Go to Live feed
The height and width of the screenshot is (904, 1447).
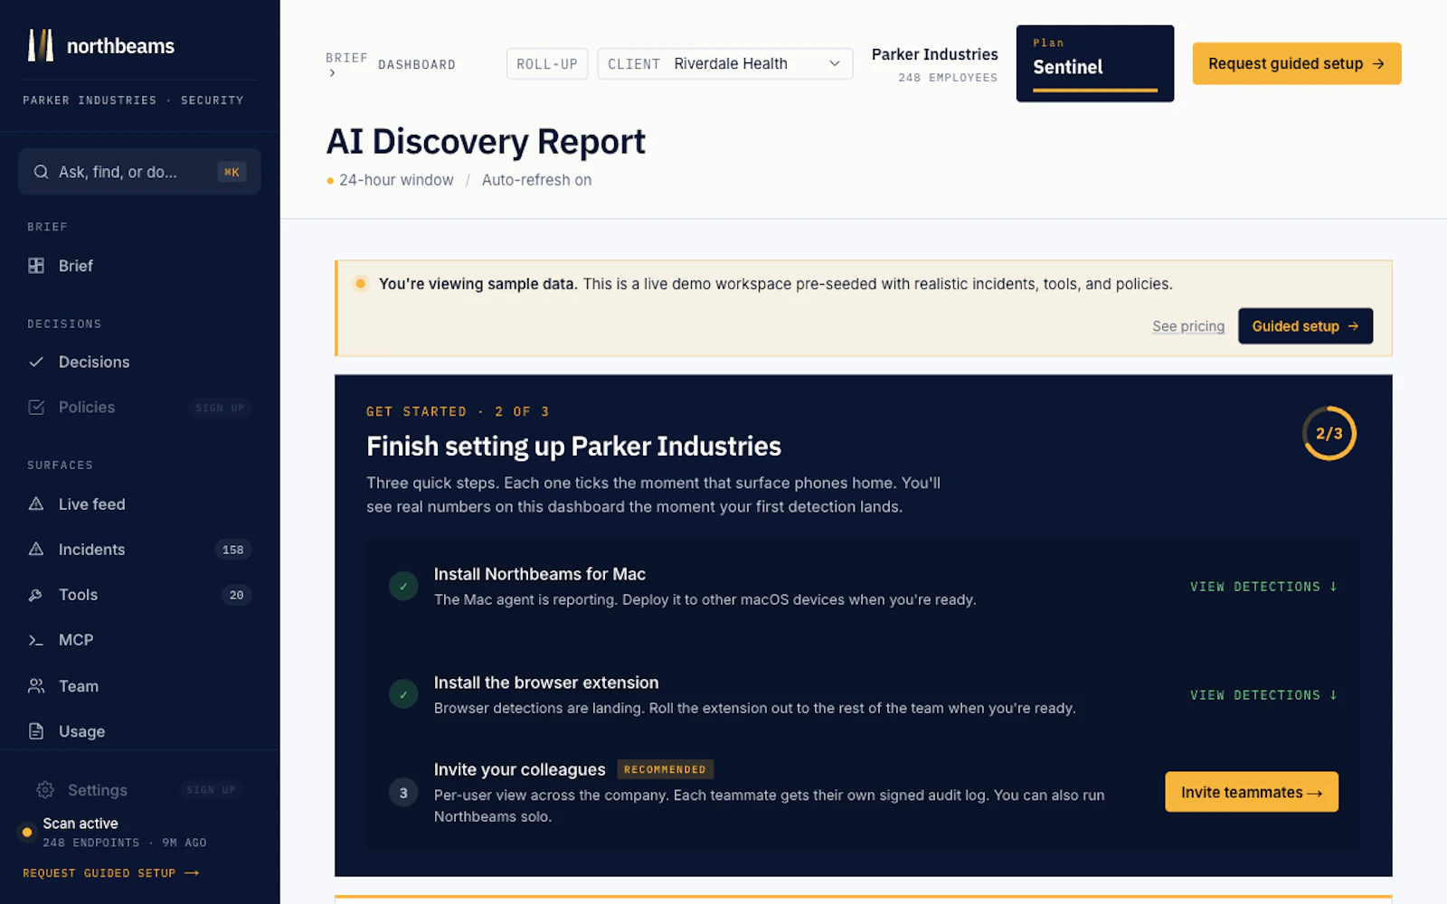pyautogui.click(x=139, y=504)
